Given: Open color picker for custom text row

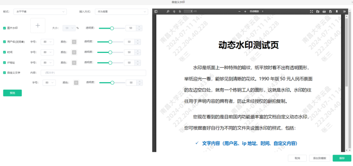Looking at the screenshot, I should [76, 83].
